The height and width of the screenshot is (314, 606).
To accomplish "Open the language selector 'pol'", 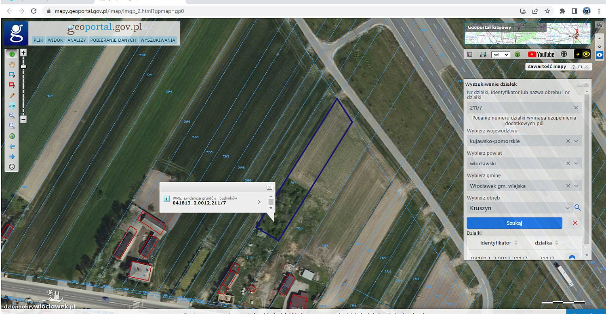I will point(501,55).
